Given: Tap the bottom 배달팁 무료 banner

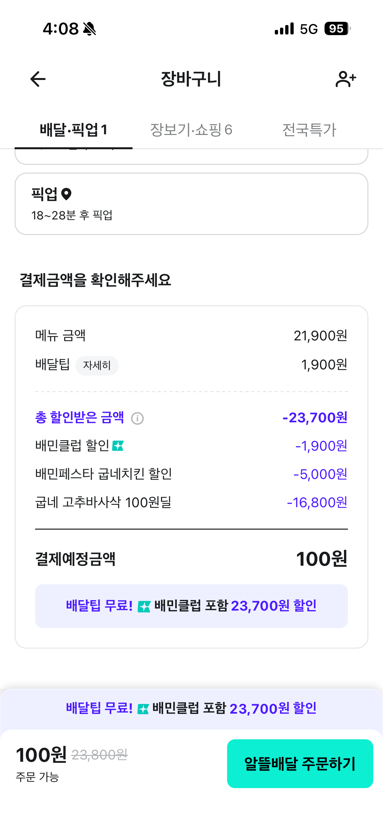Looking at the screenshot, I should 191,708.
